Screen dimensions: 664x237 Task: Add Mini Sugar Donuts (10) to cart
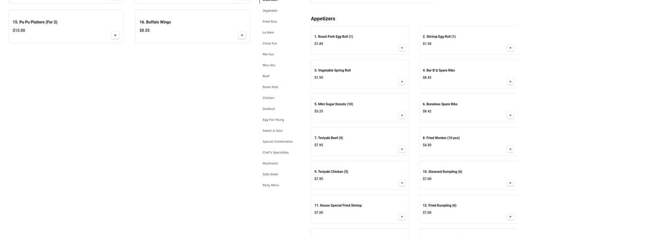pos(402,115)
